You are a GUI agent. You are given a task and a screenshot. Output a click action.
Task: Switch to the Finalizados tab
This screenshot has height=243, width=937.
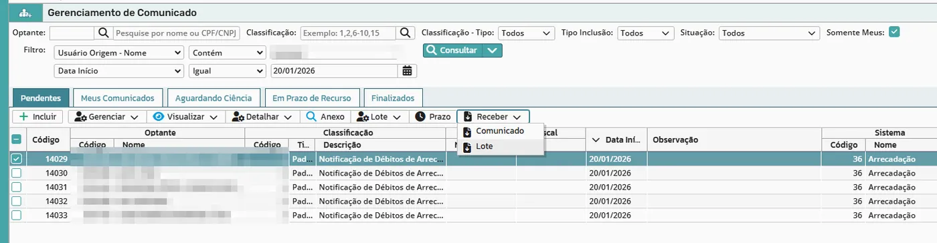pyautogui.click(x=394, y=97)
